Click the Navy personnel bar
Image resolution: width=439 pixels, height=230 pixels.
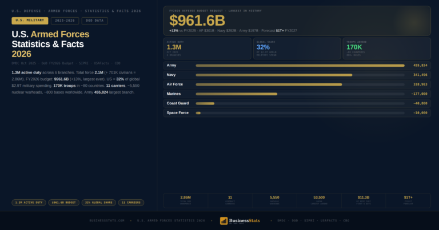point(274,75)
